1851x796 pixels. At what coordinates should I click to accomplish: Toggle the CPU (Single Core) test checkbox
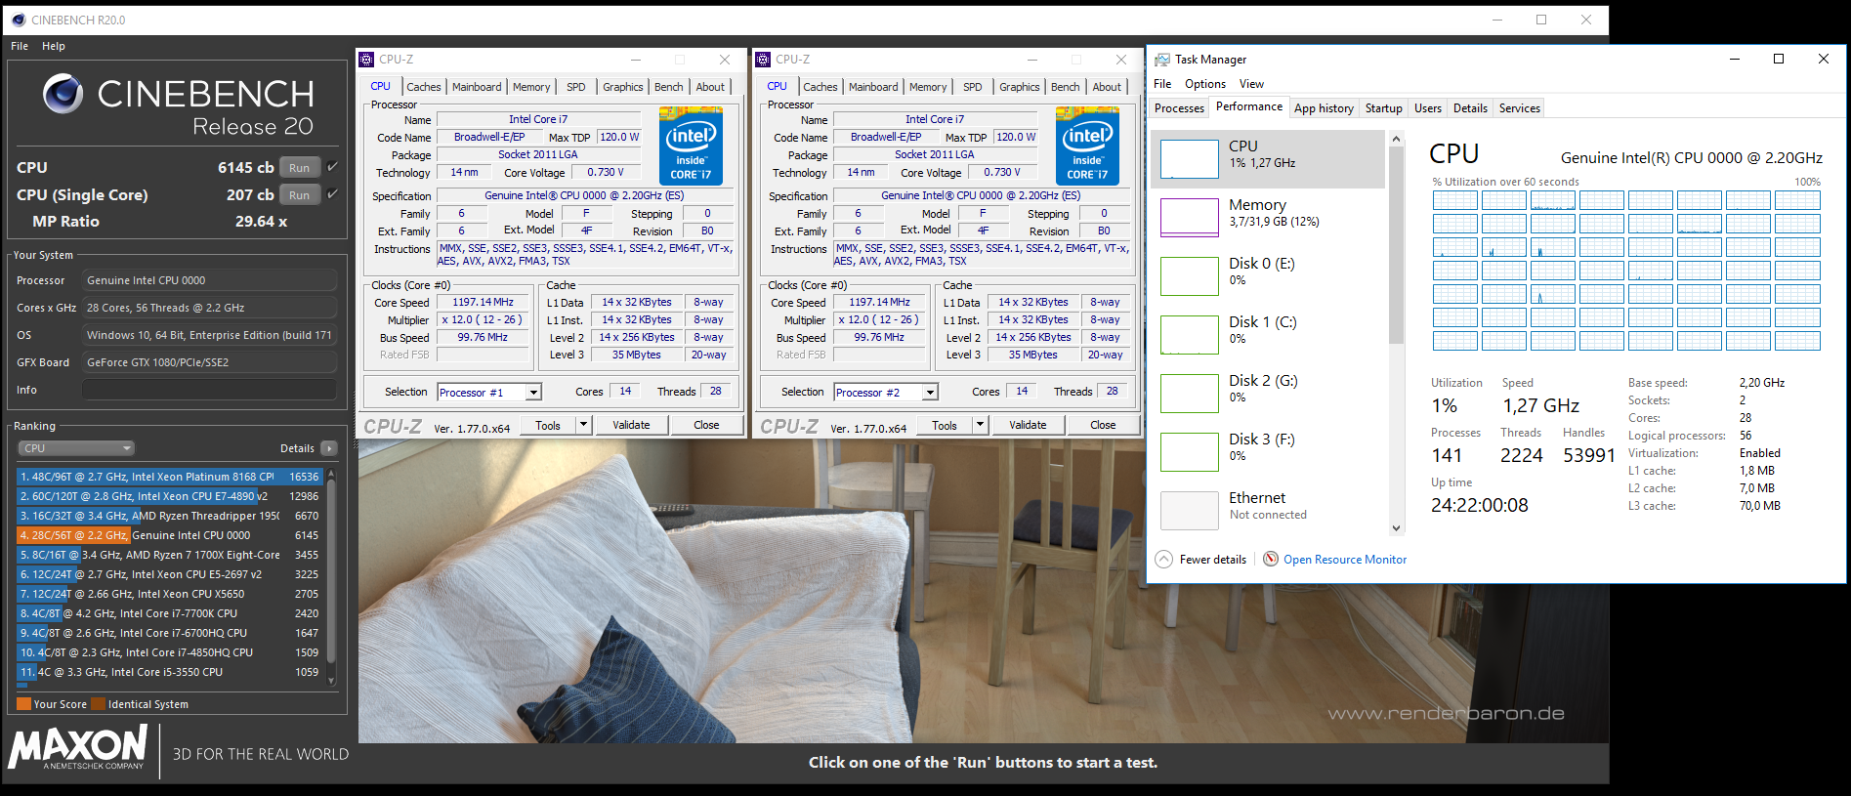332,194
